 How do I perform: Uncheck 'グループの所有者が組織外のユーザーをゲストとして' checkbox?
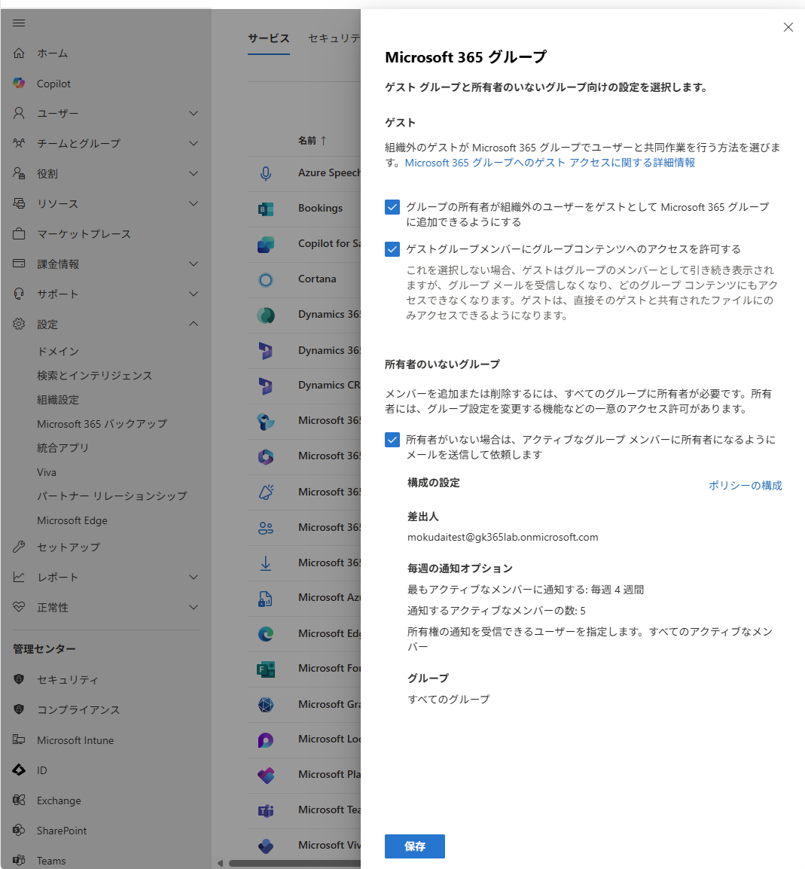pyautogui.click(x=392, y=207)
